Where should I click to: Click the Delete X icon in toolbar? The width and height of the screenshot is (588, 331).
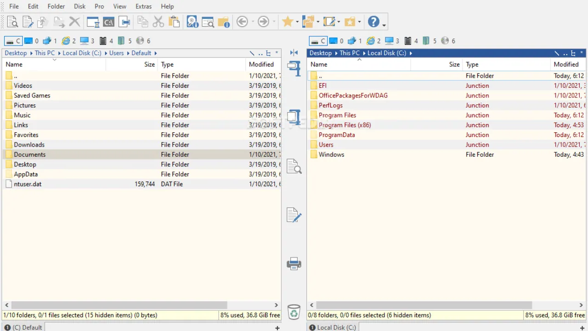point(74,22)
